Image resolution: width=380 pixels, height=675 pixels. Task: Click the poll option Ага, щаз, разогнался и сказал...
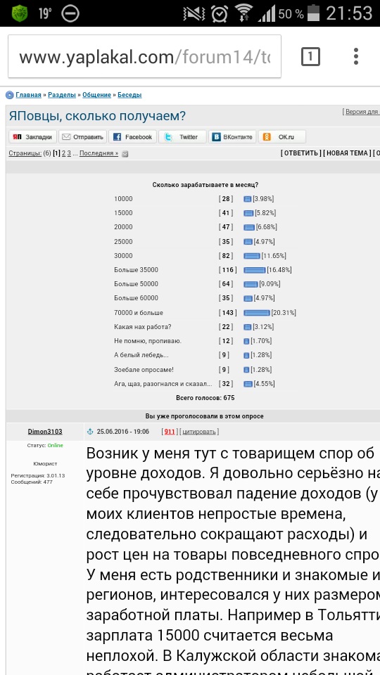coord(163,384)
